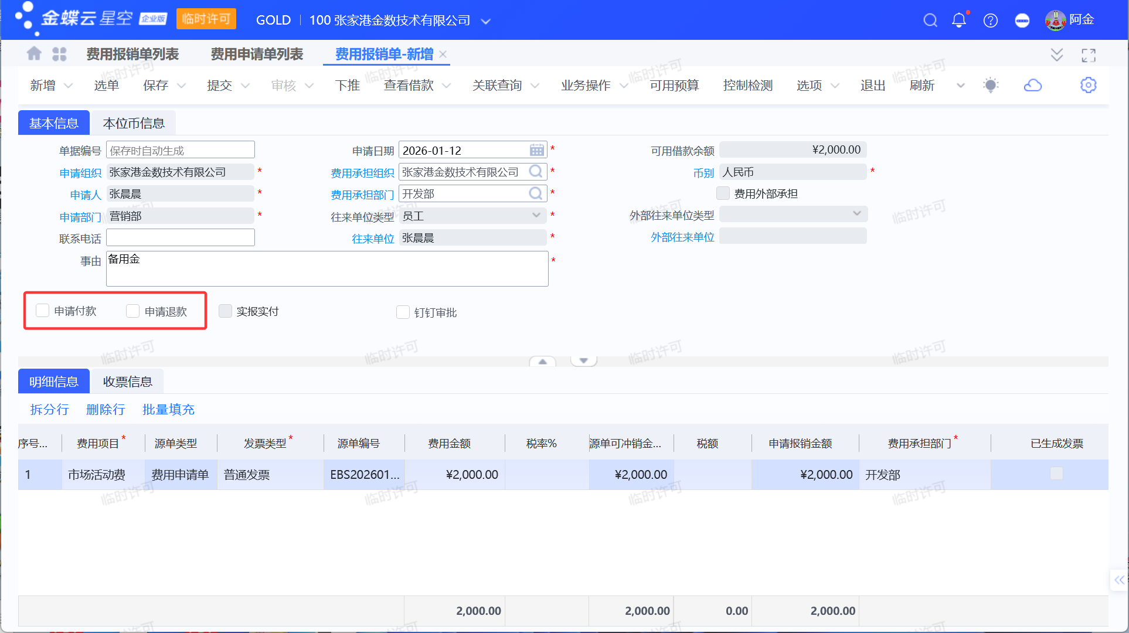Open the notification bell
Viewport: 1129px width, 633px height.
coord(959,21)
